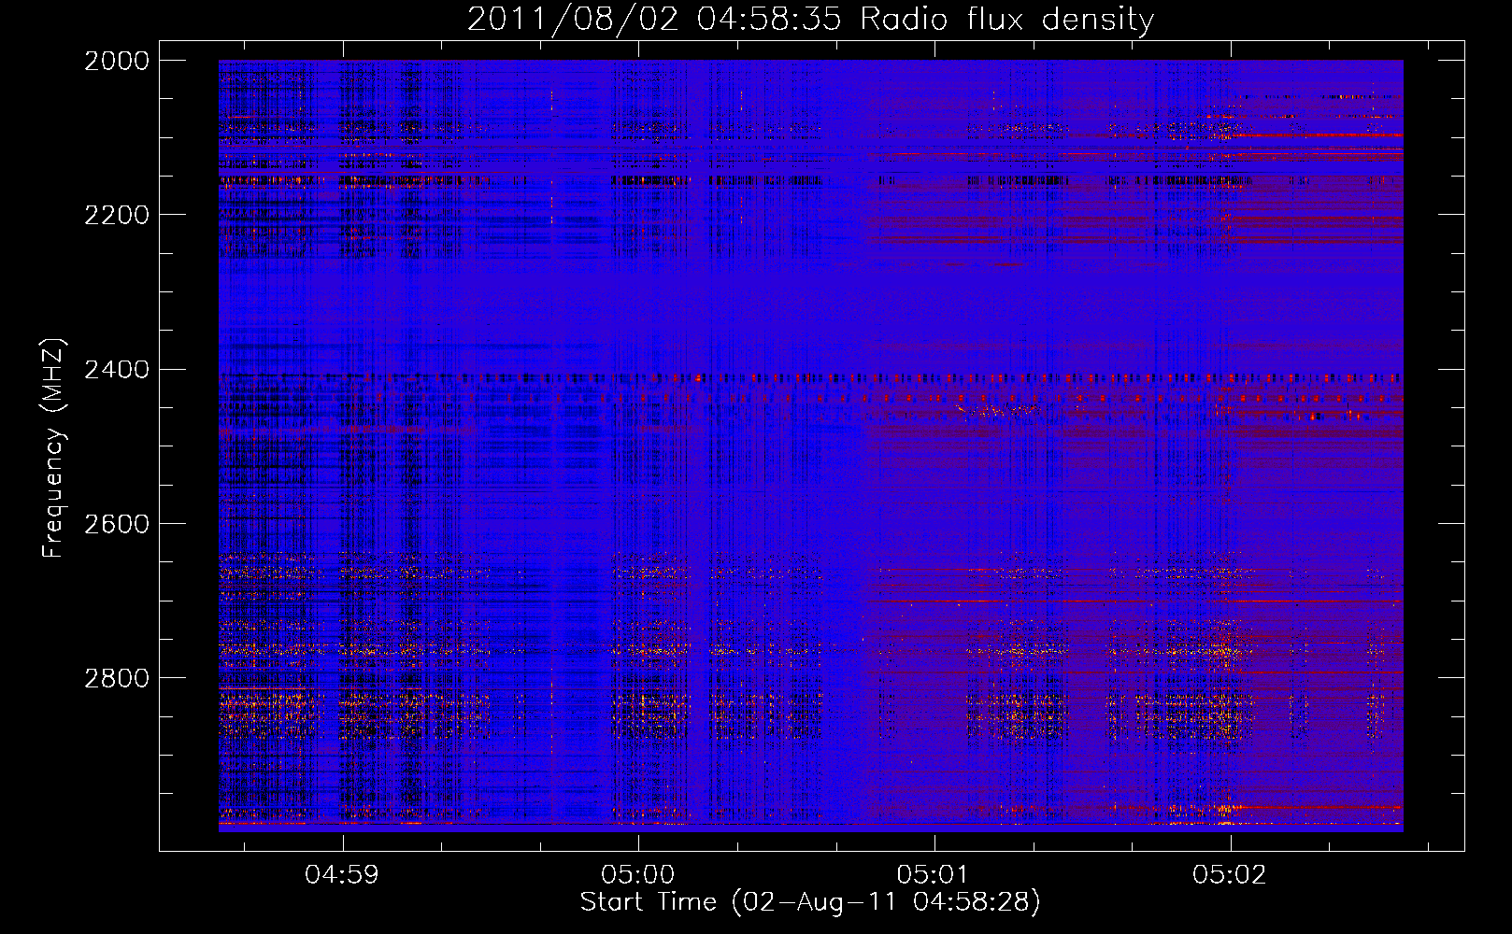The image size is (1512, 934).
Task: Click the 04:59 time tick label
Action: tap(342, 875)
